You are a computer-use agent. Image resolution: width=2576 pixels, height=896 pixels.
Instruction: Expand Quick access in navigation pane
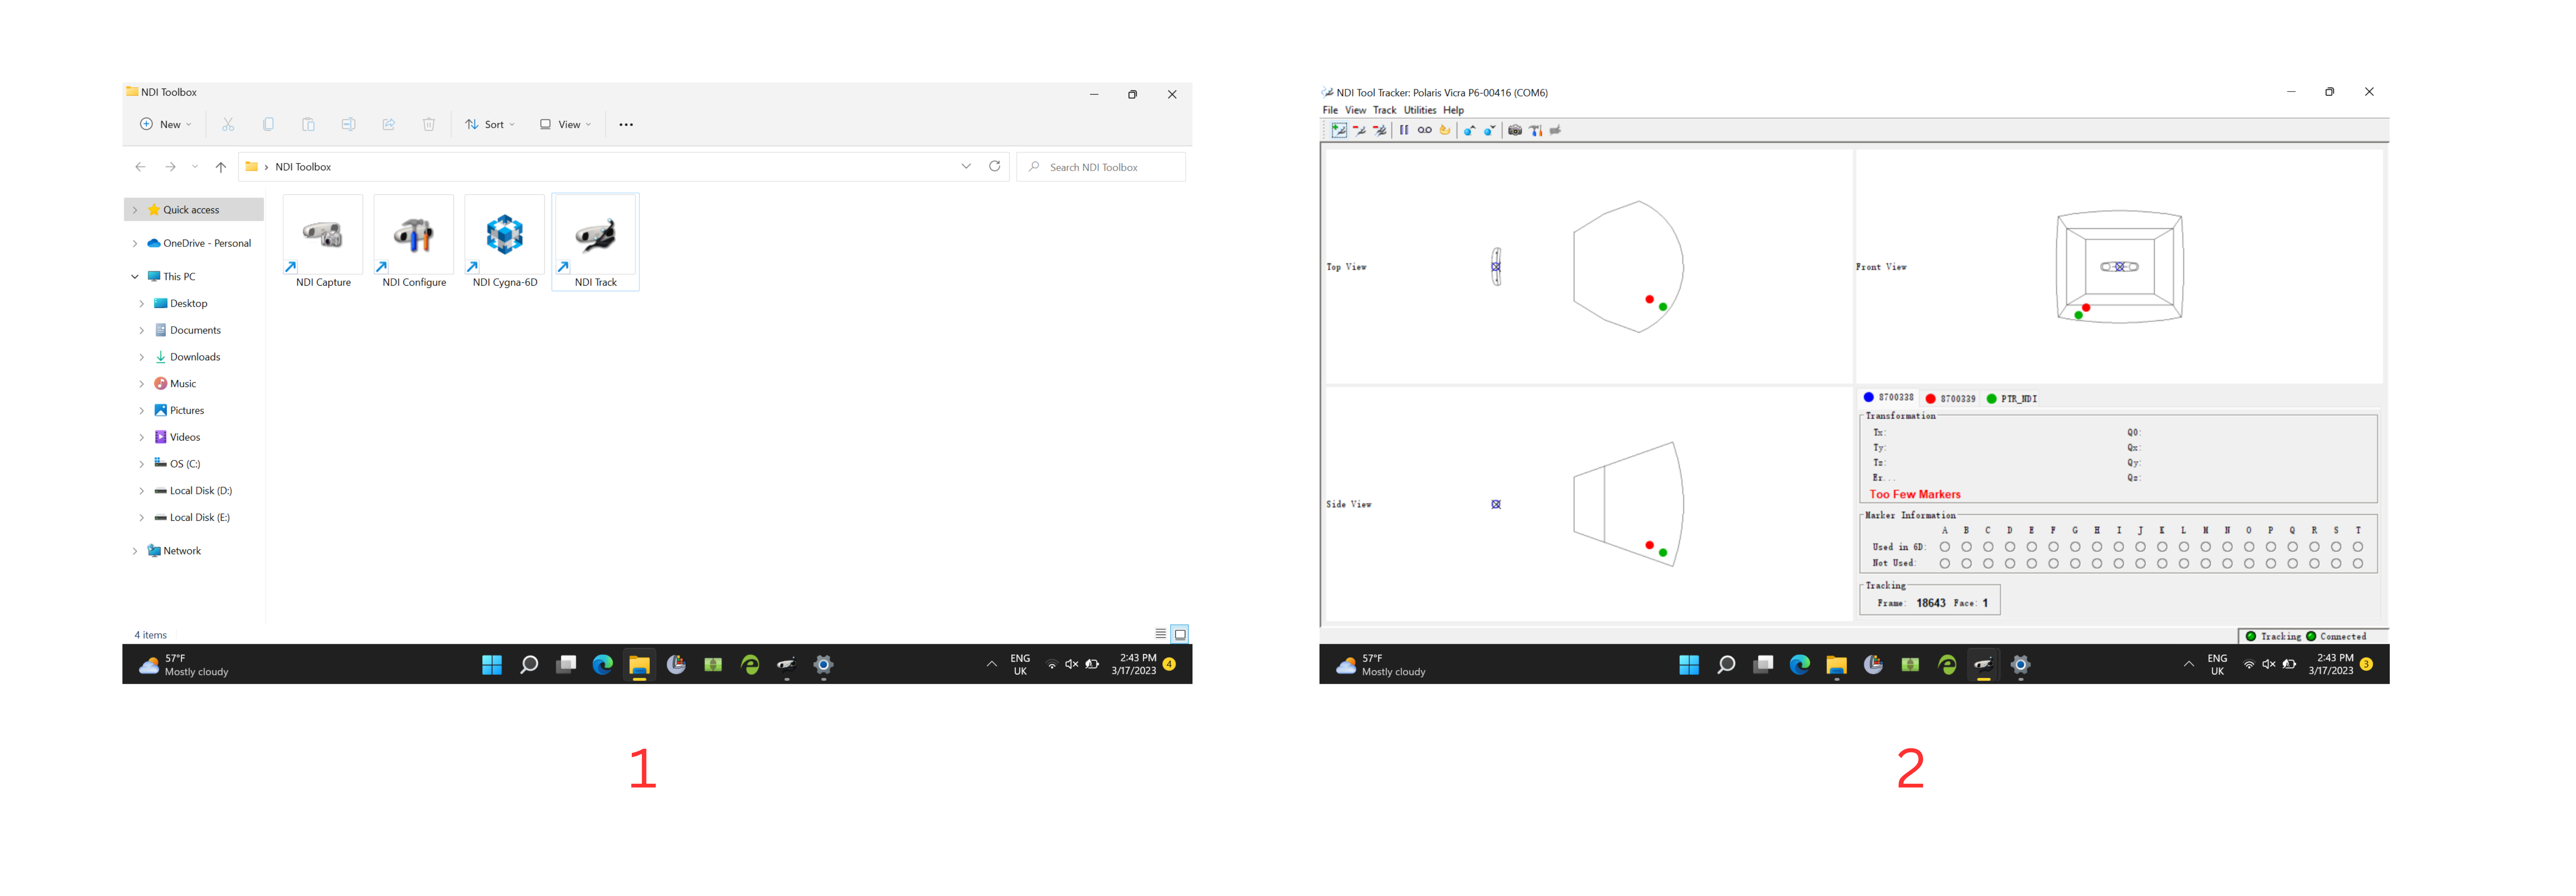click(x=135, y=210)
